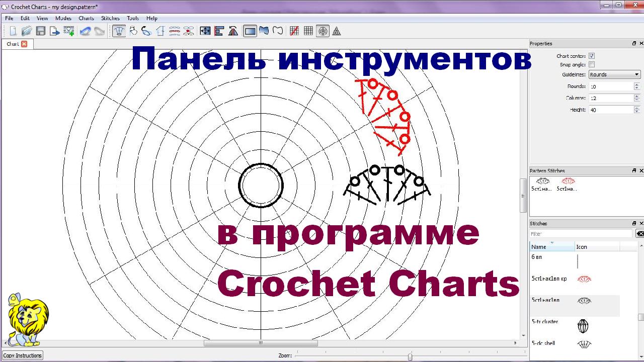Switch to the rows grid guideline icon
The height and width of the screenshot is (362, 644).
[x=308, y=31]
